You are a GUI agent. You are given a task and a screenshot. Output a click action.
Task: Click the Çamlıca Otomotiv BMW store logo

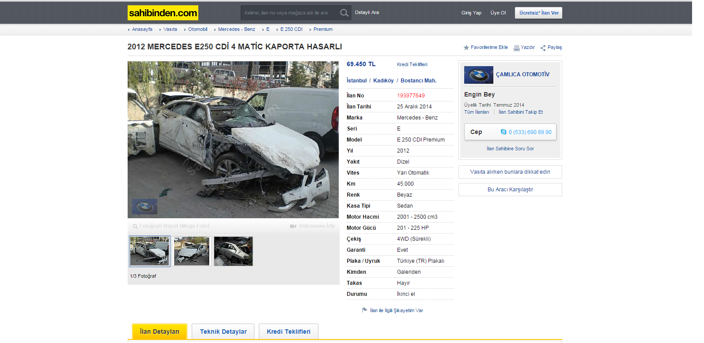[x=478, y=75]
